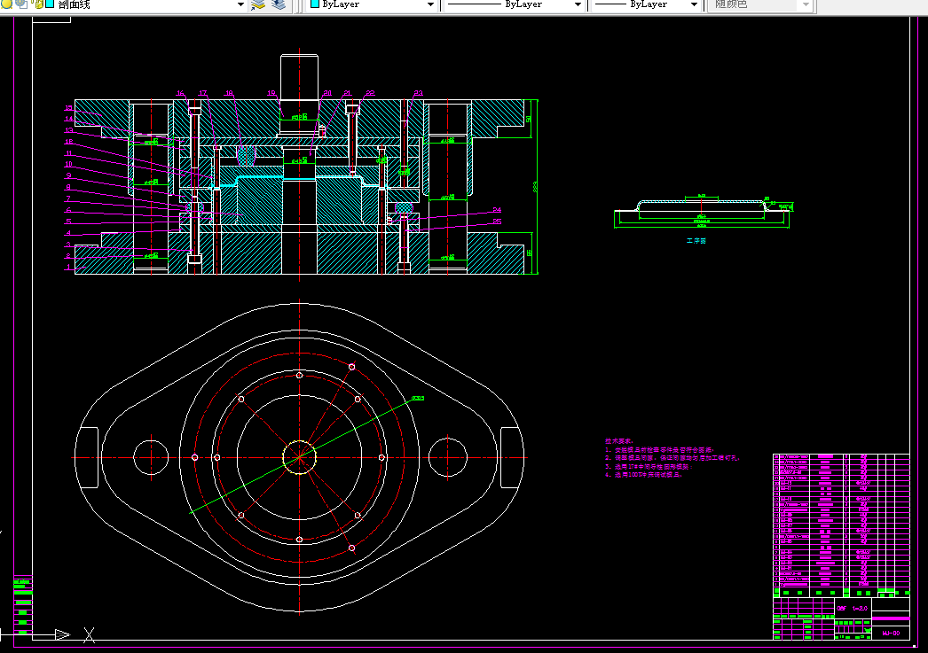Select part balloon number 17
The height and width of the screenshot is (653, 928).
203,93
